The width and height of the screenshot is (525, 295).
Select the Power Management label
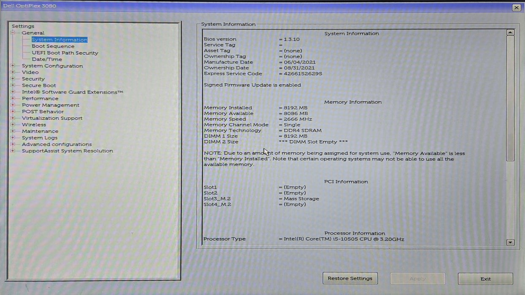51,105
